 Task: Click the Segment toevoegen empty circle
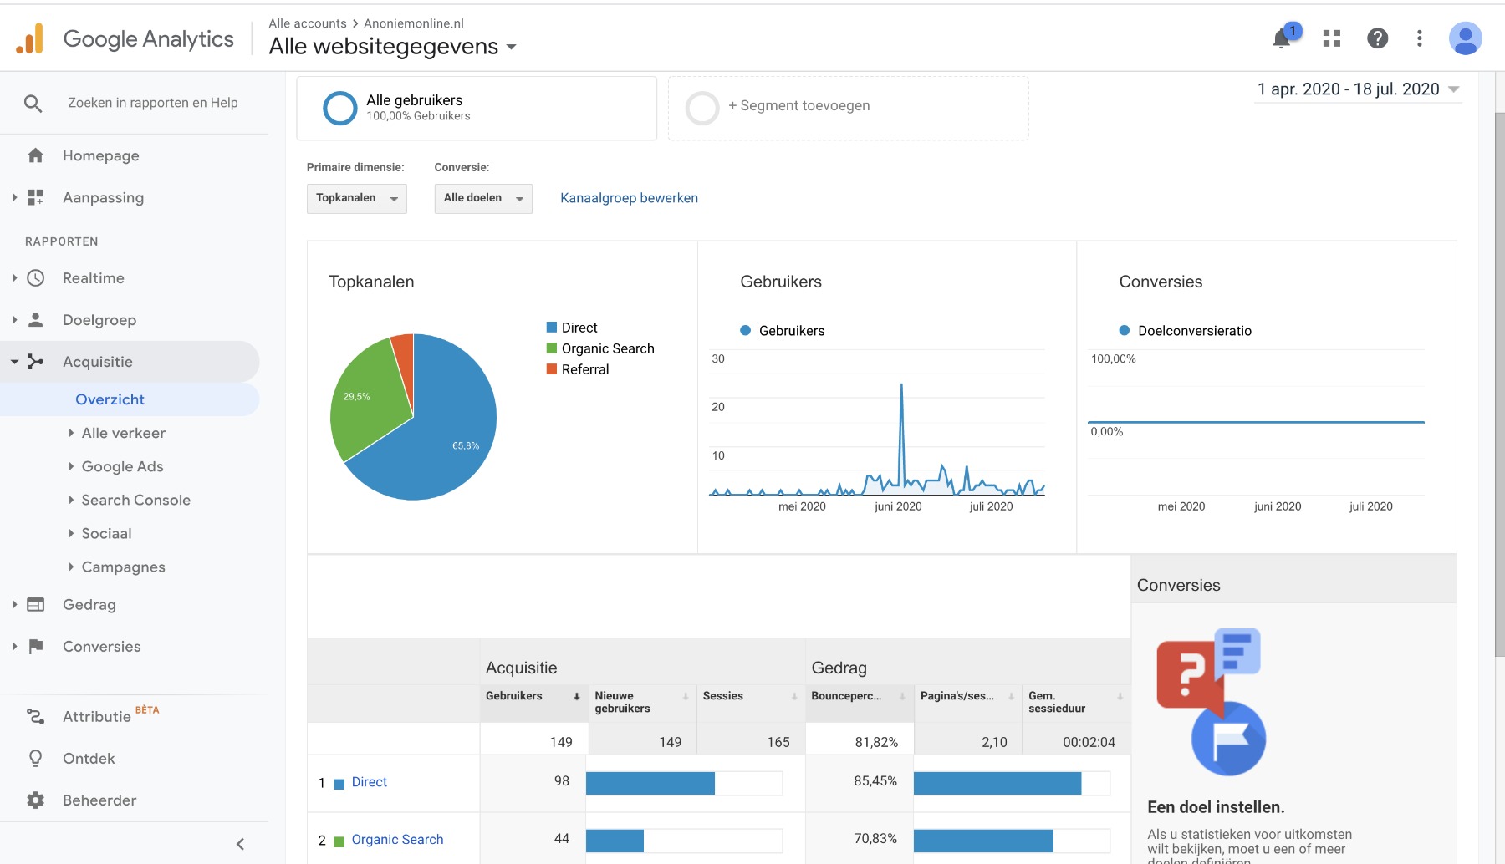click(x=702, y=108)
